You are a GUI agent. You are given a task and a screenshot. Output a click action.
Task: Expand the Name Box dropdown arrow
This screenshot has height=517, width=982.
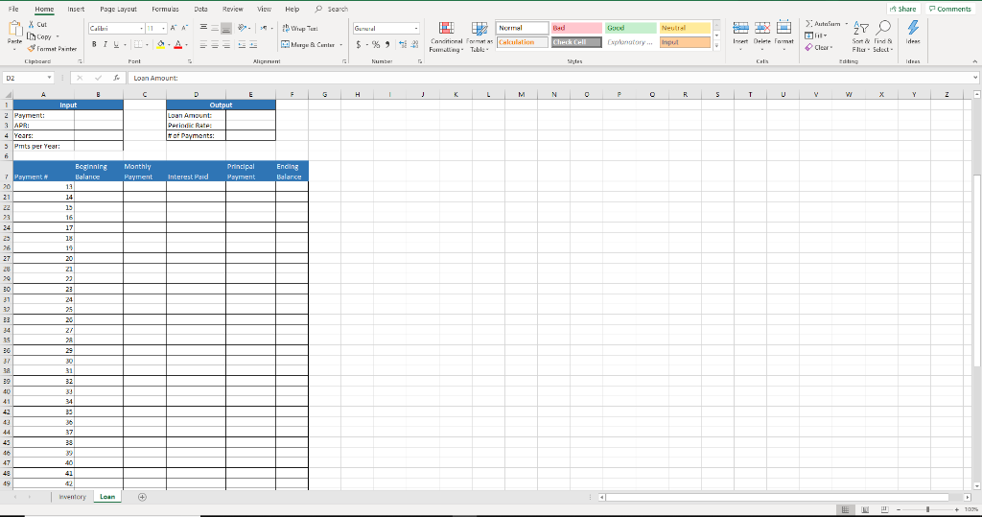[x=49, y=78]
